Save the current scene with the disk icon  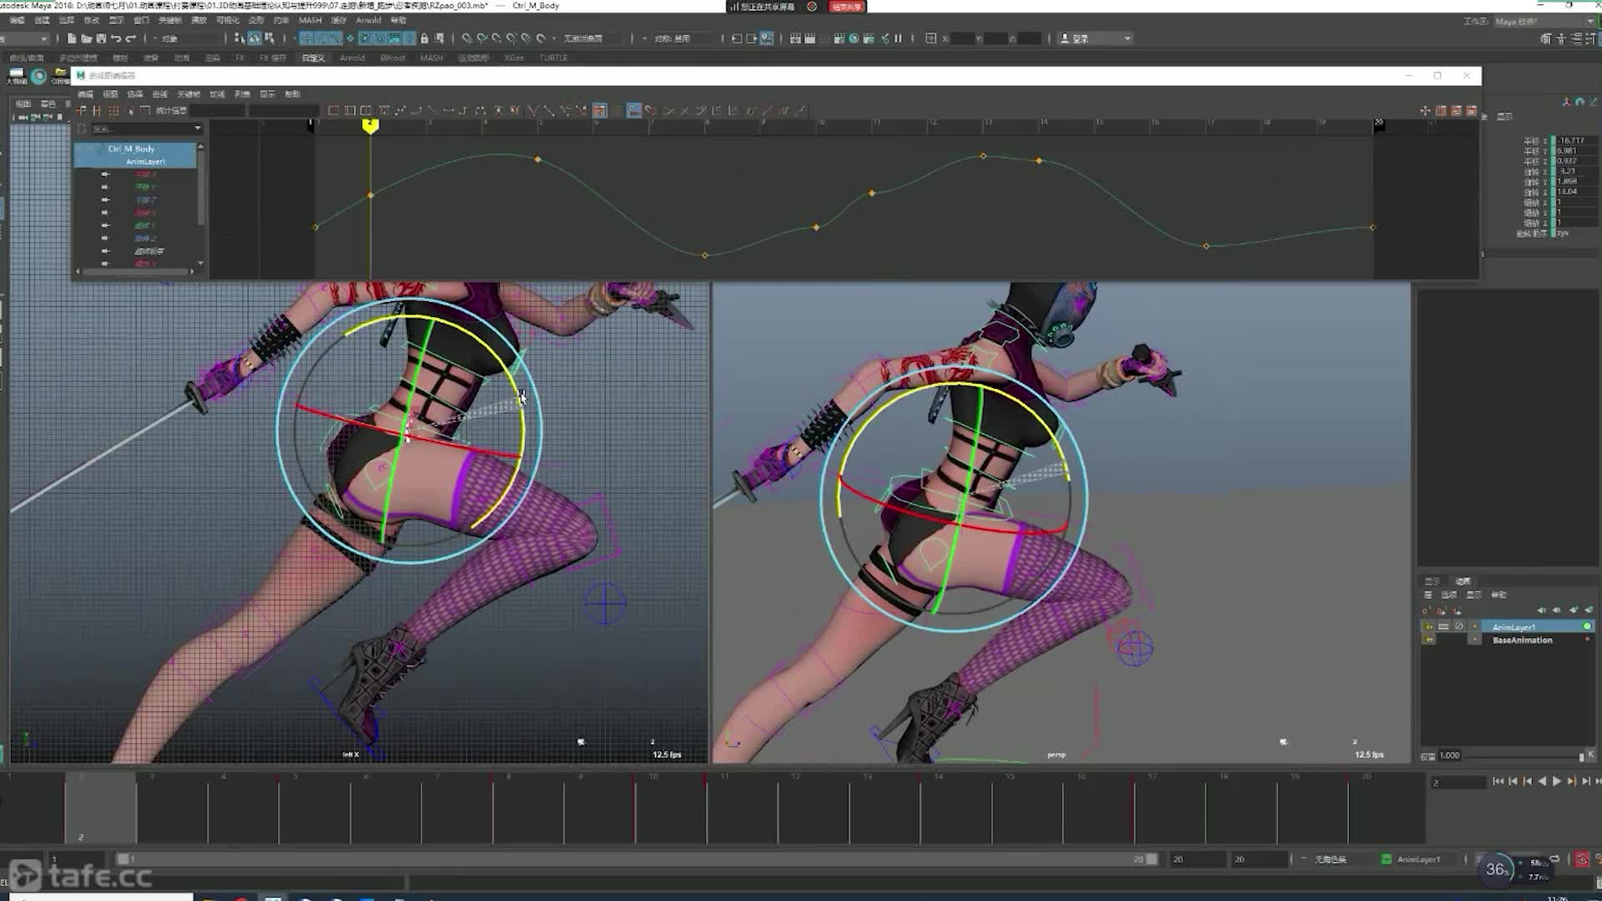[x=101, y=38]
